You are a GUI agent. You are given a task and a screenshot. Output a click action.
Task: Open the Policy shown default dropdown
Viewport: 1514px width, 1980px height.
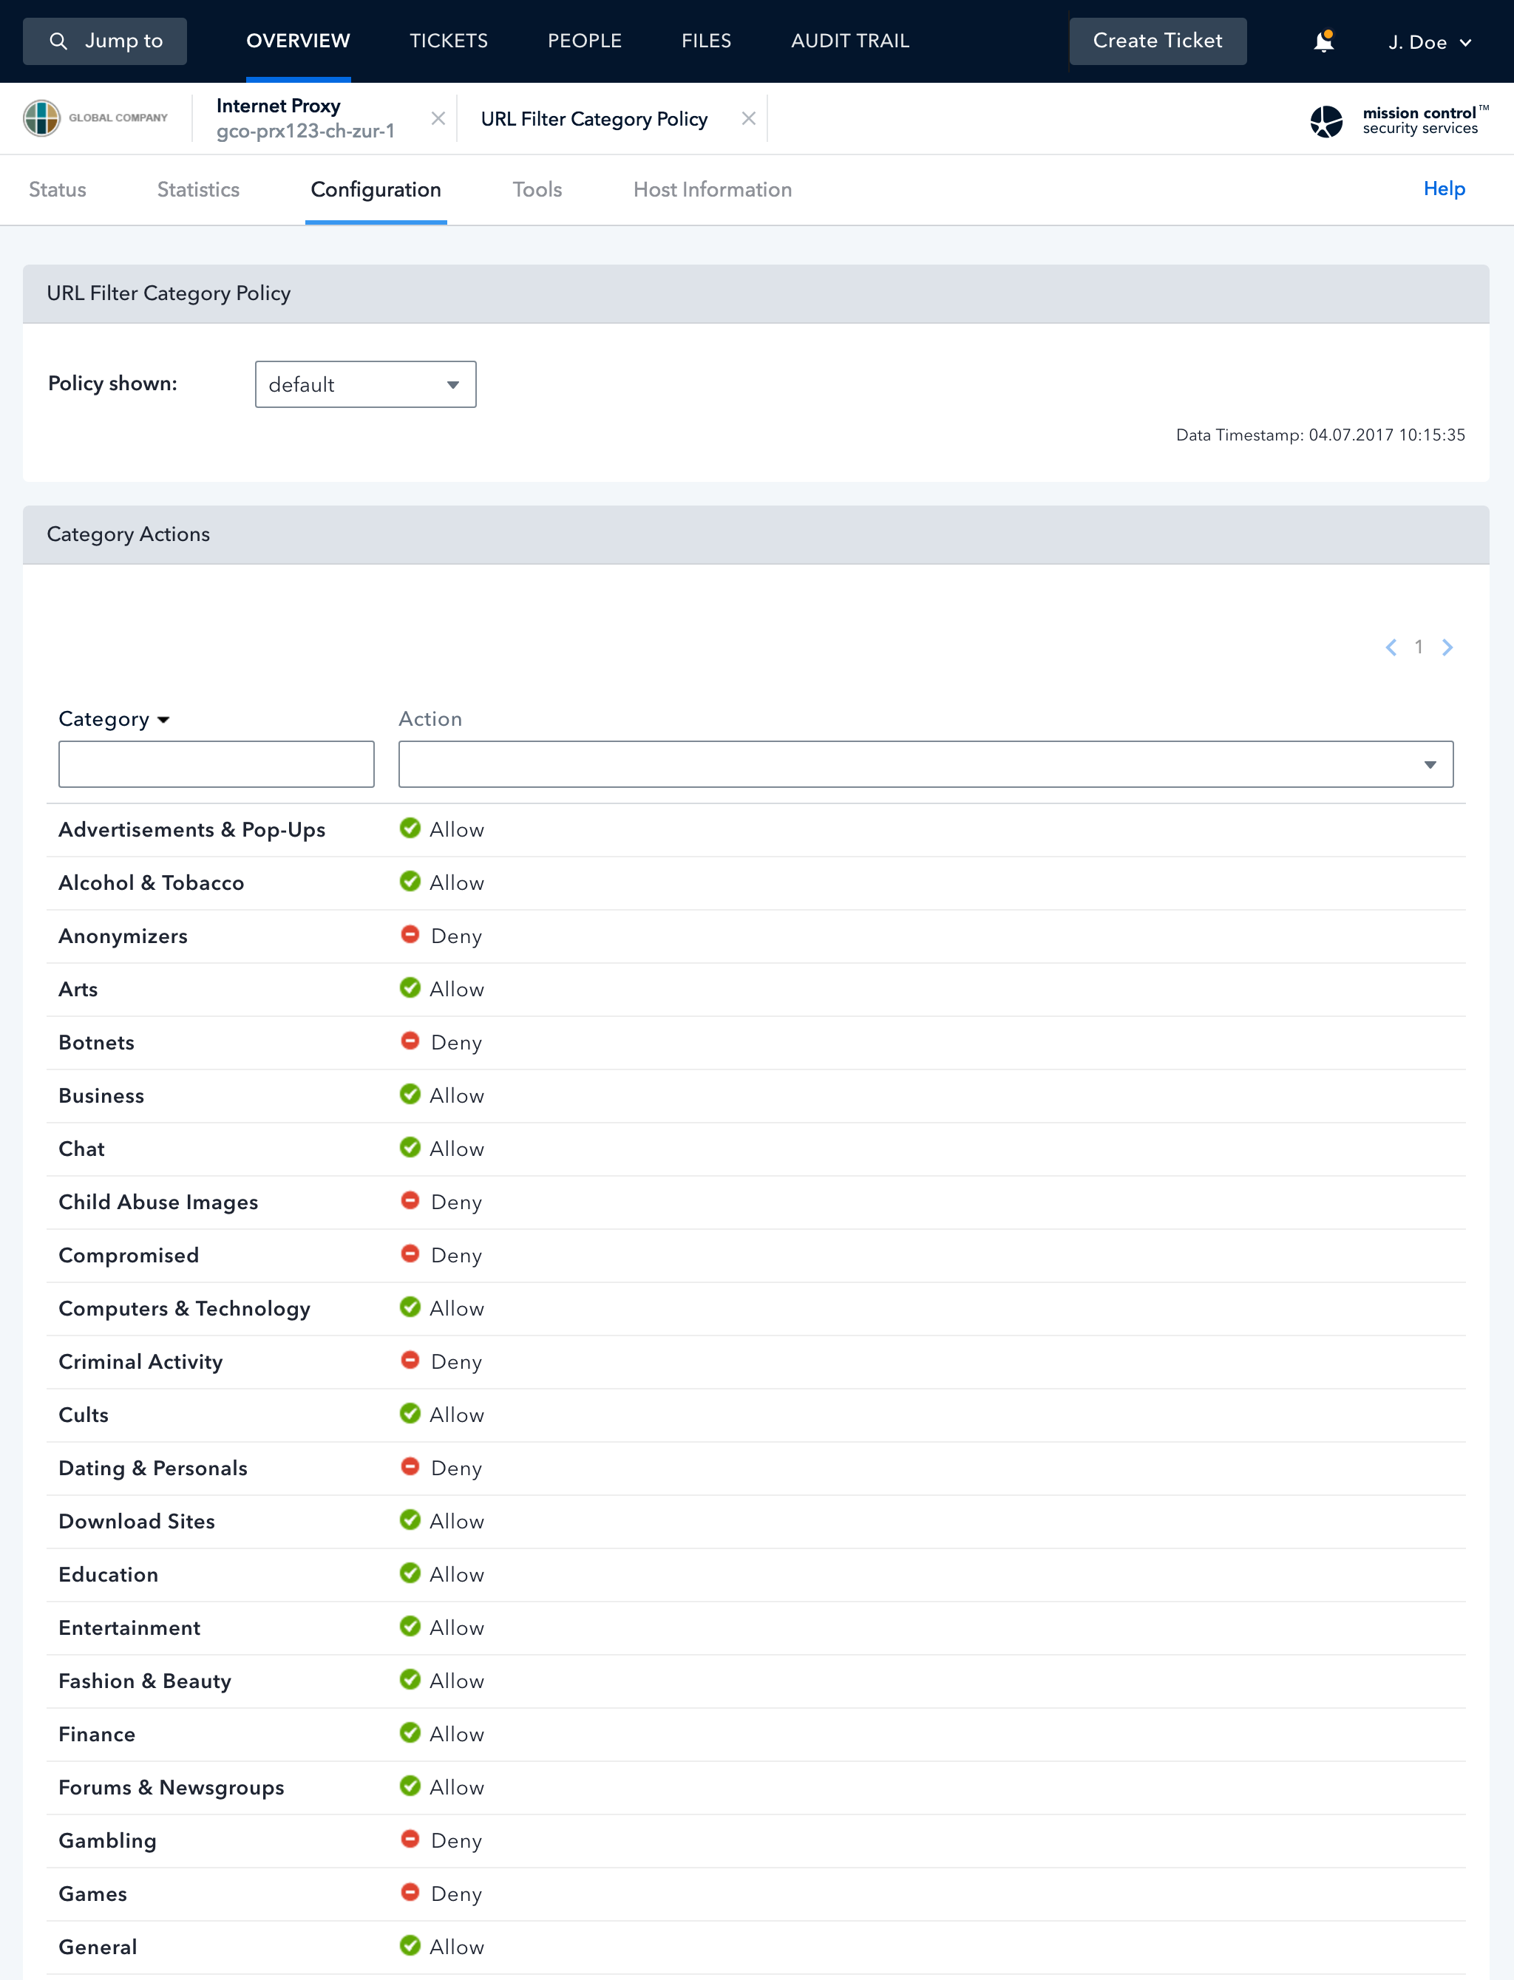tap(365, 384)
